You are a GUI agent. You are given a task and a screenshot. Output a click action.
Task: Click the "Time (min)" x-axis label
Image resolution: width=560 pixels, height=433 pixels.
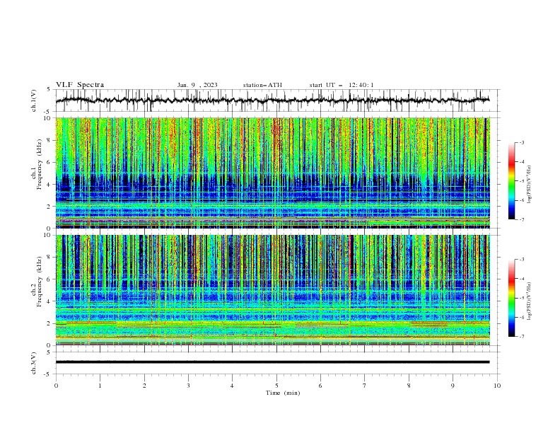pyautogui.click(x=283, y=393)
